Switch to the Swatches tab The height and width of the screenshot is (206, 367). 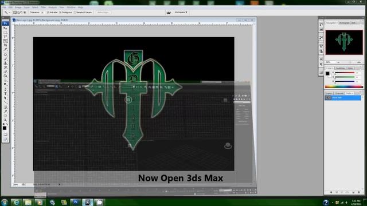(x=340, y=68)
